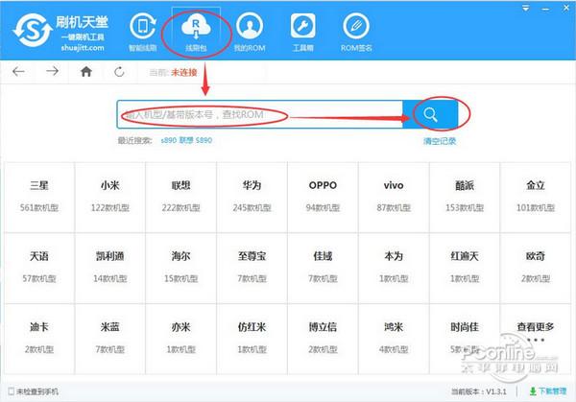Click 查看更多 to view more brands
576x402 pixels.
pyautogui.click(x=536, y=339)
